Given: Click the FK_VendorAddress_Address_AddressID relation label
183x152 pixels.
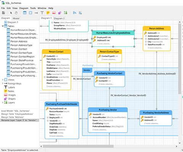Looking at the screenshot, I should [157, 74].
